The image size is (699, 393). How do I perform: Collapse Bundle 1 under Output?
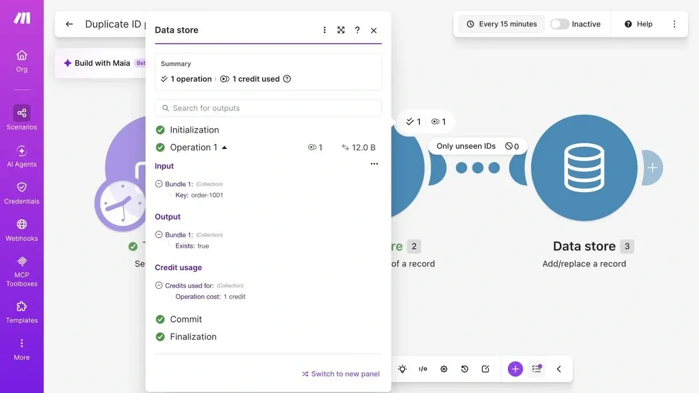coord(159,235)
